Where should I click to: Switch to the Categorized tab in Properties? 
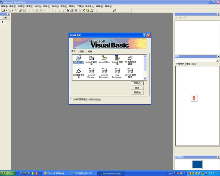(190, 64)
